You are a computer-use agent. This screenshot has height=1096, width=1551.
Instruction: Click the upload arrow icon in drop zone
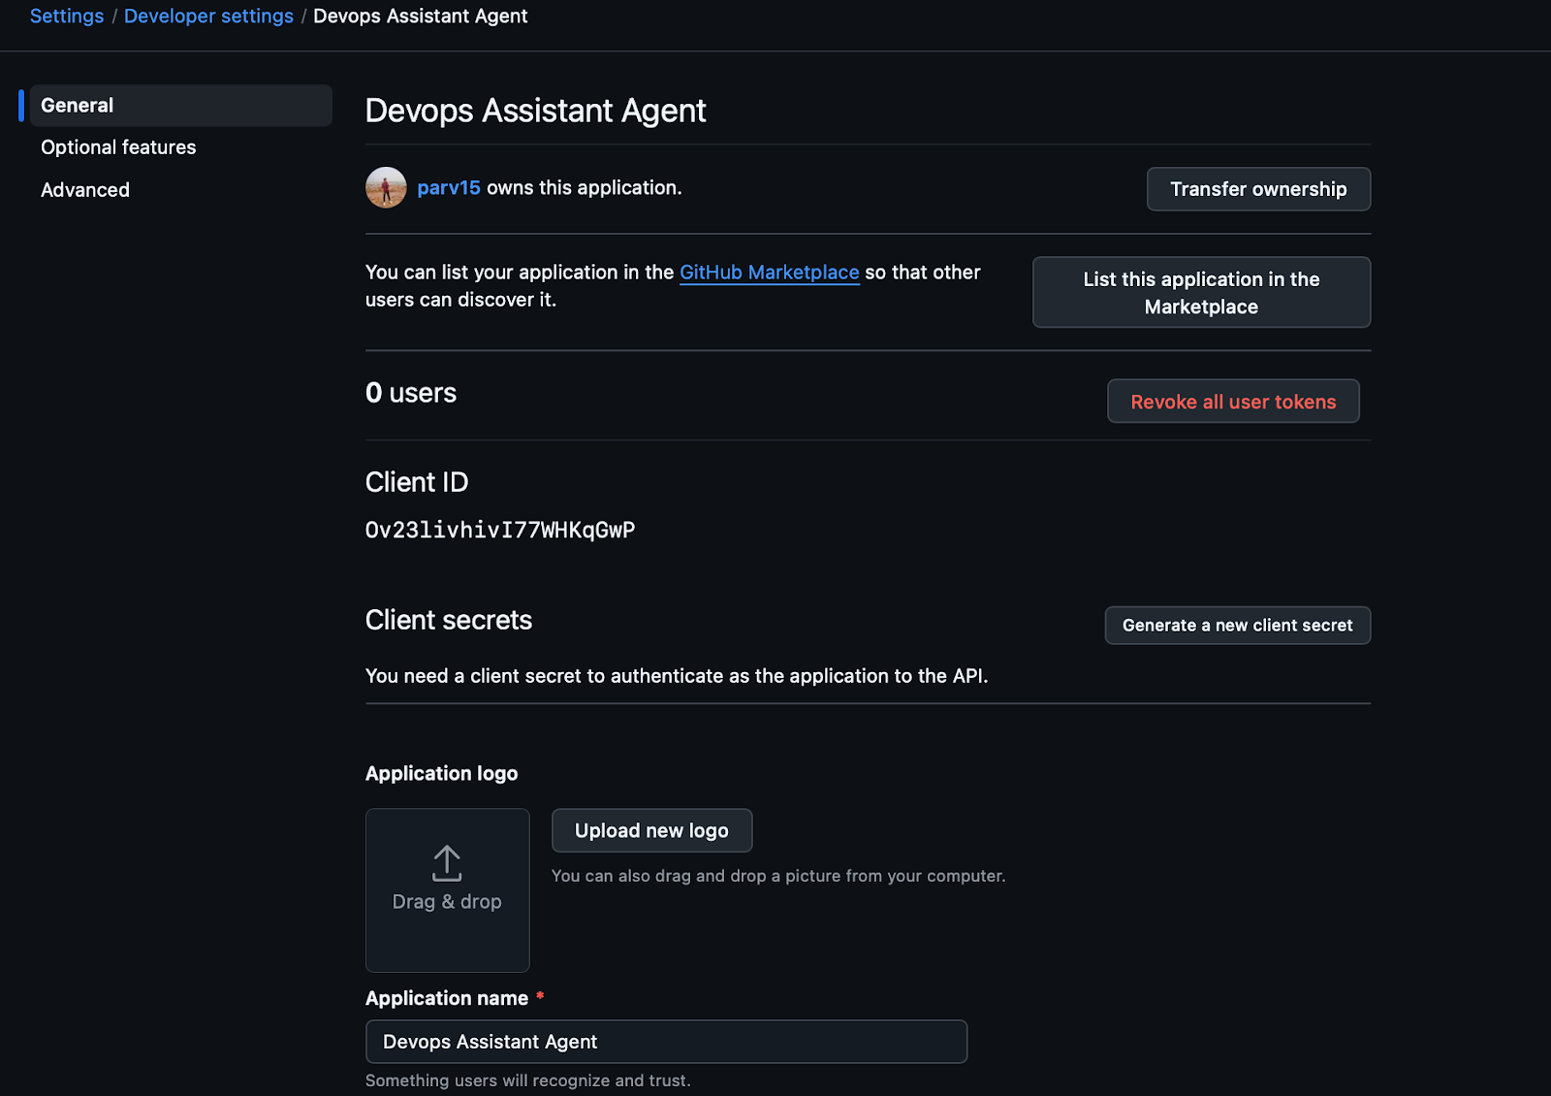pyautogui.click(x=447, y=862)
